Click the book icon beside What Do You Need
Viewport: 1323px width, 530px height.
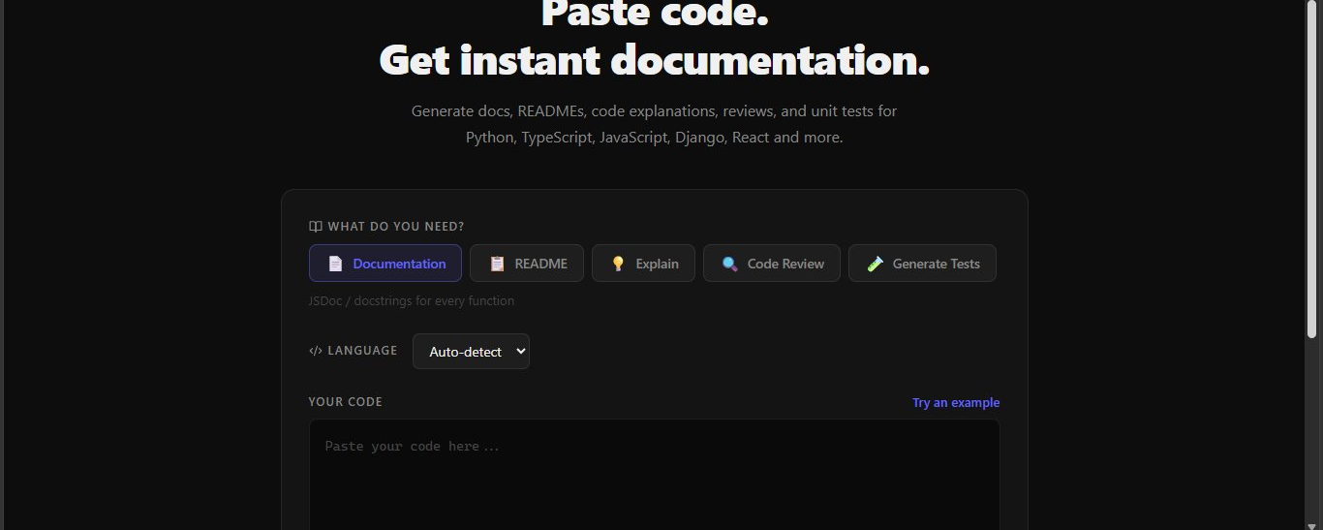point(315,227)
